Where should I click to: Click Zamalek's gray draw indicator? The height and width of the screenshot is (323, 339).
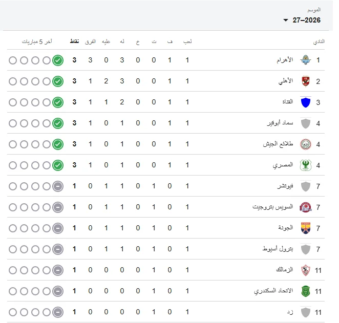58,270
